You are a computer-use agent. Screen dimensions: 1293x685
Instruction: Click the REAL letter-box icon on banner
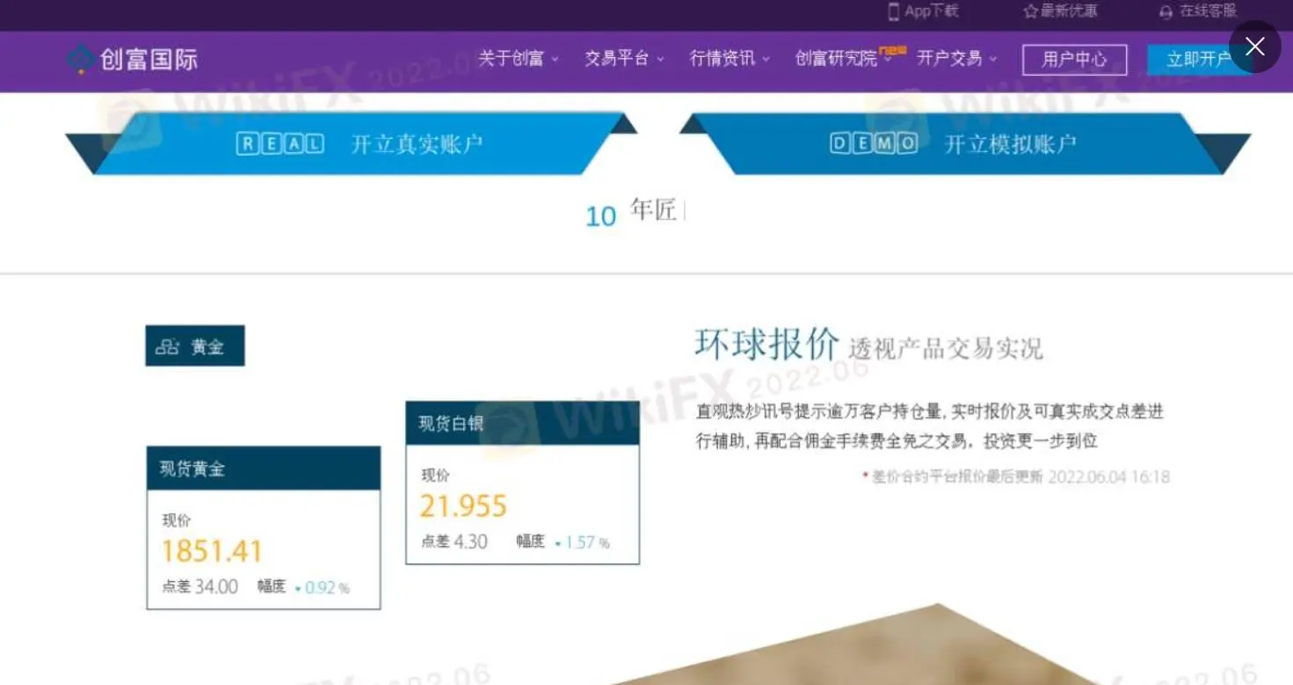280,143
